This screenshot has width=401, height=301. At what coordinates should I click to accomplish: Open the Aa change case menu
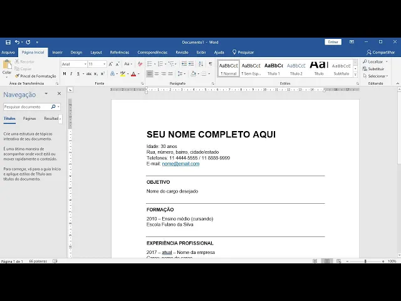tap(128, 64)
